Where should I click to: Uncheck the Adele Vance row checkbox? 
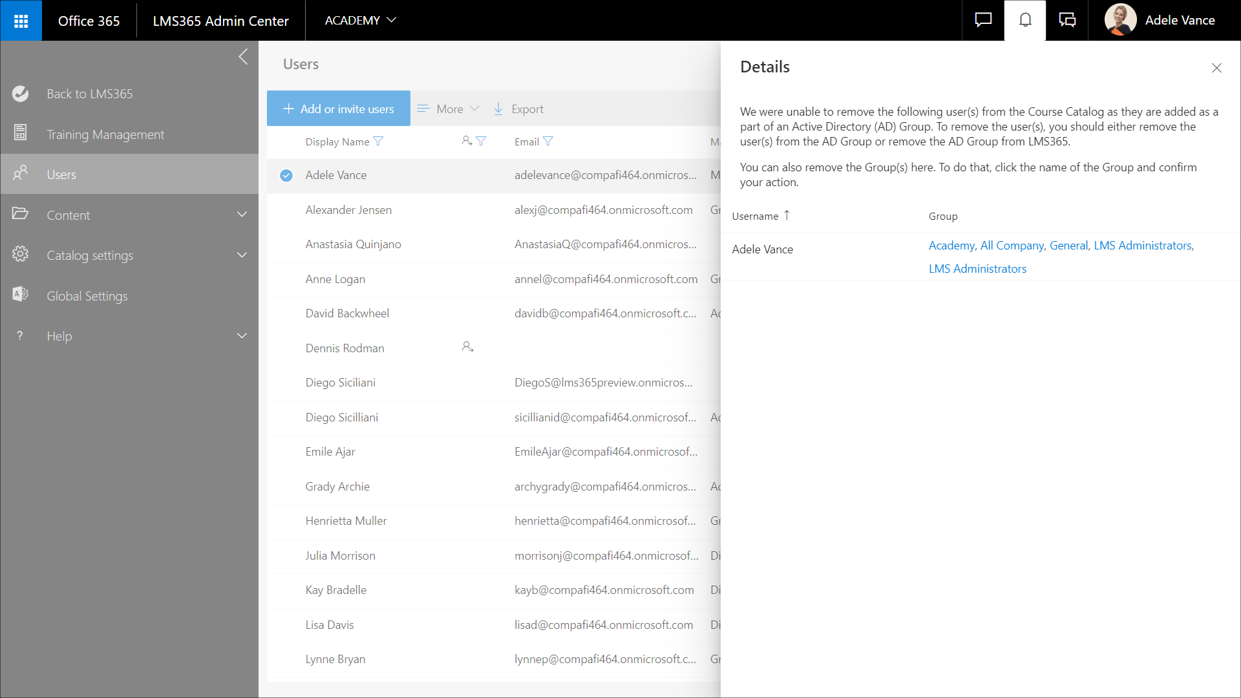(286, 175)
